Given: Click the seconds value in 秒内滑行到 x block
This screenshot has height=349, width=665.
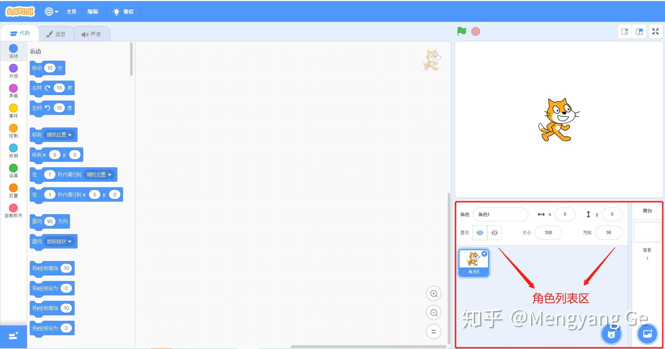Looking at the screenshot, I should tap(50, 195).
